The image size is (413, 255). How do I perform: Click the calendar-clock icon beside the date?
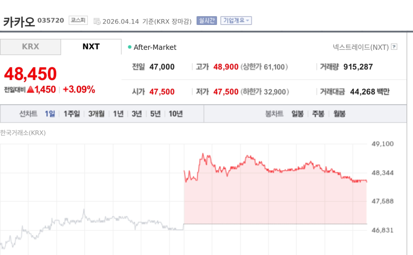tap(97, 21)
